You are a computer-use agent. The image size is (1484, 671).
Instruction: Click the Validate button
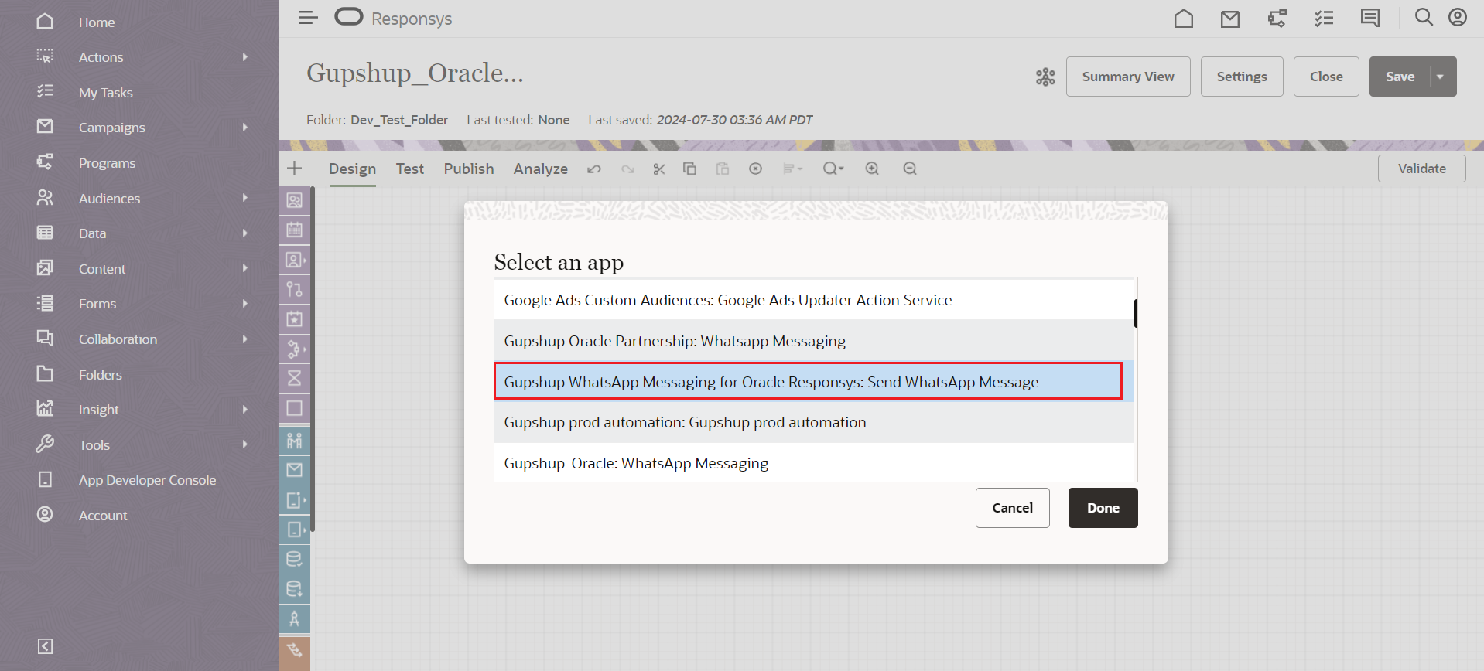(x=1421, y=169)
